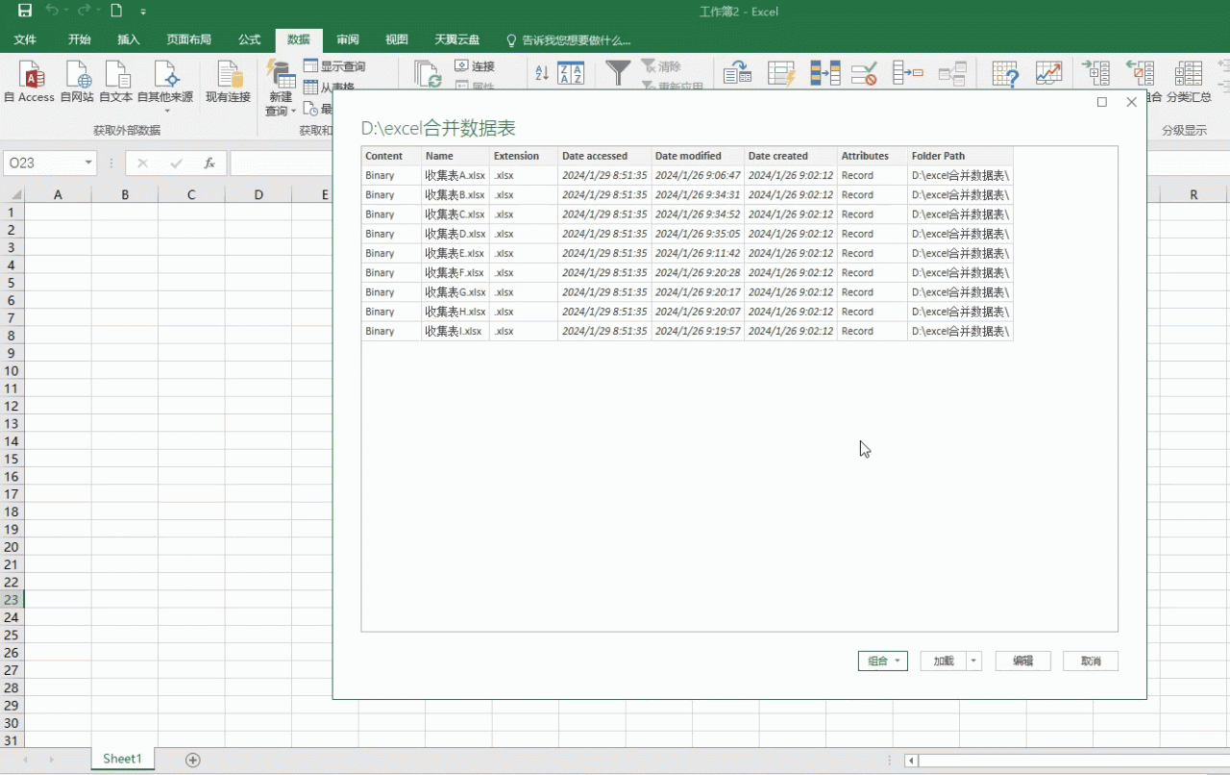1230x775 pixels.
Task: Click the new document quick access icon
Action: (x=116, y=11)
